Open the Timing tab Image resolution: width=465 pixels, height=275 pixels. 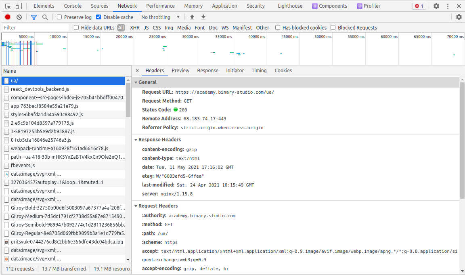click(x=259, y=71)
